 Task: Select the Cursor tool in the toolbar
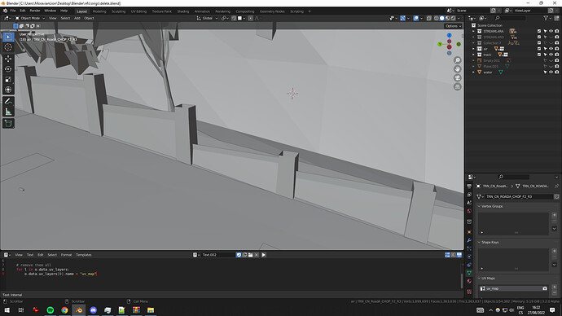click(8, 47)
